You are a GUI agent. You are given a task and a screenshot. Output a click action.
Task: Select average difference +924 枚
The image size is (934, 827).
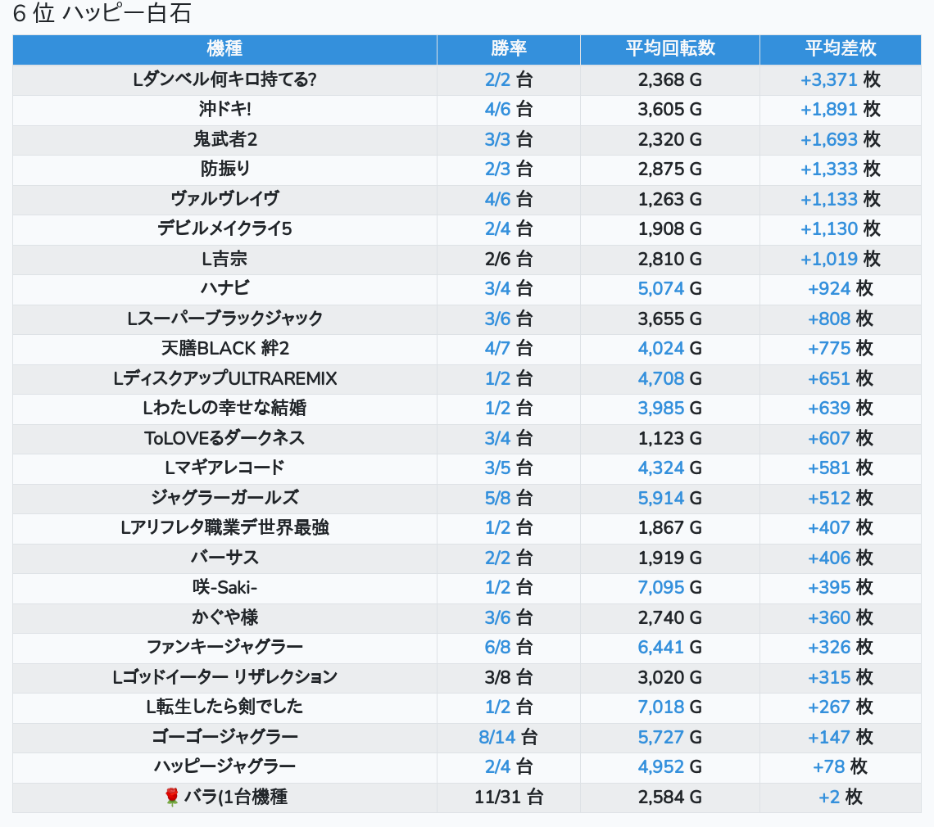[x=841, y=288]
